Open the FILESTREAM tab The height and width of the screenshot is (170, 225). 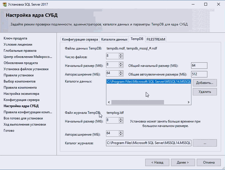click(x=156, y=39)
